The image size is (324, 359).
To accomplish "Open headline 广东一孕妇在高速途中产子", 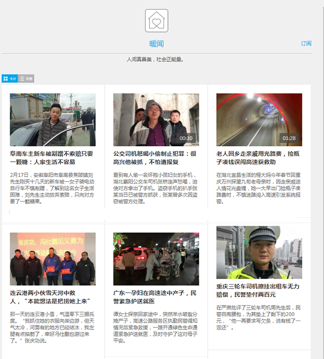I will [155, 297].
